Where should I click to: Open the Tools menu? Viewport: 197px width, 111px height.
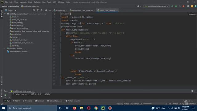(x=49, y=2)
